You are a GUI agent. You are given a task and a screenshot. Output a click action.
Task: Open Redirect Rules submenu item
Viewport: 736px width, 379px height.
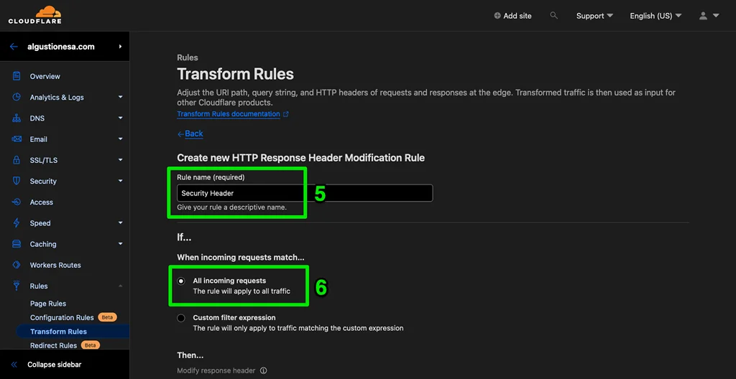[x=53, y=345]
